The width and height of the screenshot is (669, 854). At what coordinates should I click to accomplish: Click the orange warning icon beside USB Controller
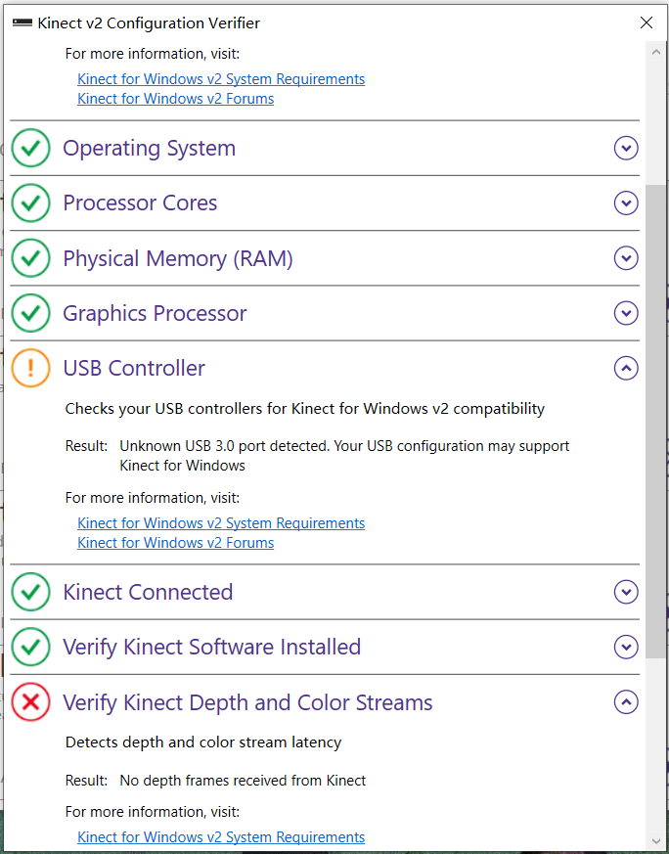point(30,368)
